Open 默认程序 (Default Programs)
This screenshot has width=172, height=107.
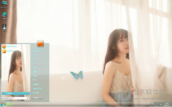(x=36, y=93)
